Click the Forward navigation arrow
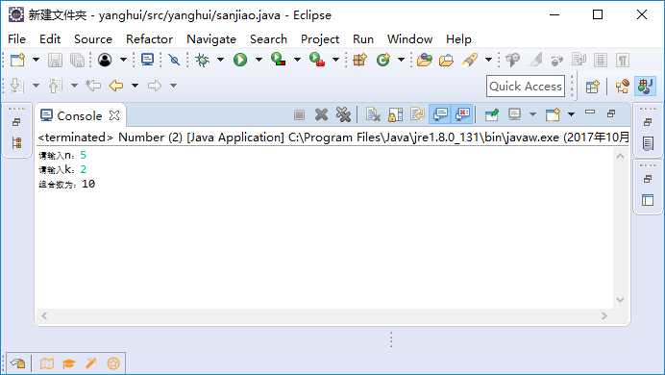The height and width of the screenshot is (375, 665). (x=155, y=86)
